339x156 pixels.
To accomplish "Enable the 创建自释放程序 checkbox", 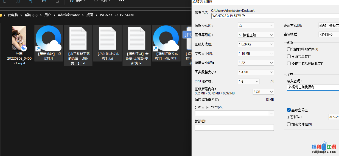I will pos(289,49).
